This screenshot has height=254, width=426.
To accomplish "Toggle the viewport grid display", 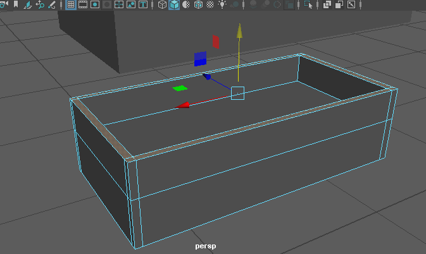I will (x=71, y=5).
